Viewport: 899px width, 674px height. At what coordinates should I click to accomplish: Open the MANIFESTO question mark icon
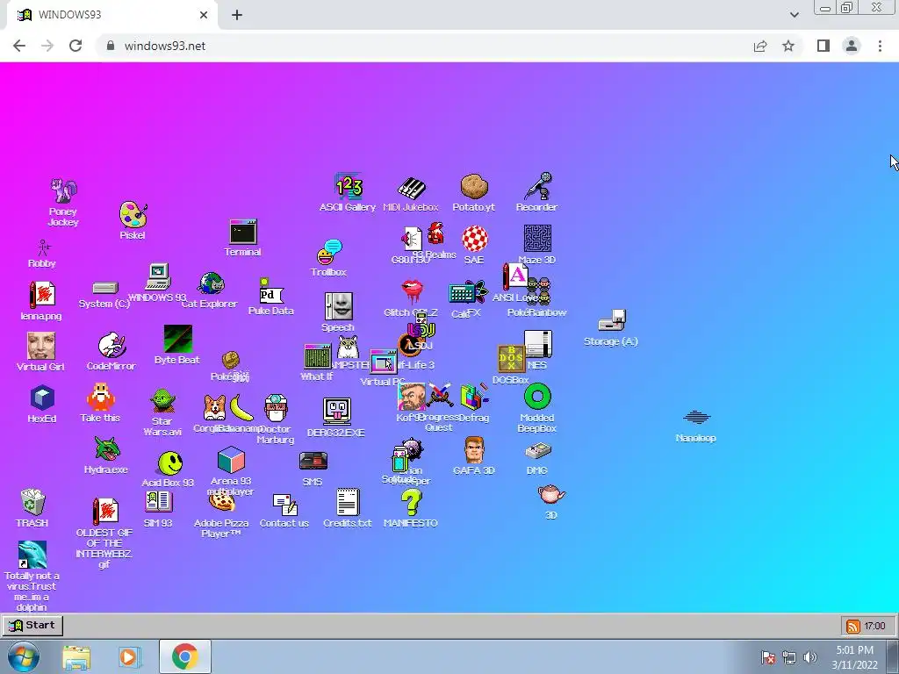(411, 503)
